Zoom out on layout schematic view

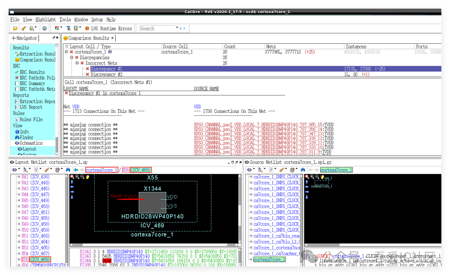tap(82, 177)
